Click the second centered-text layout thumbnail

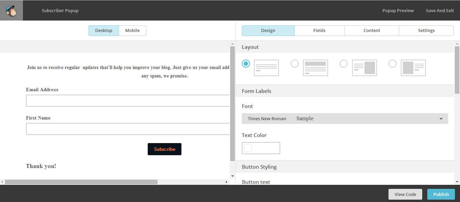coord(315,67)
